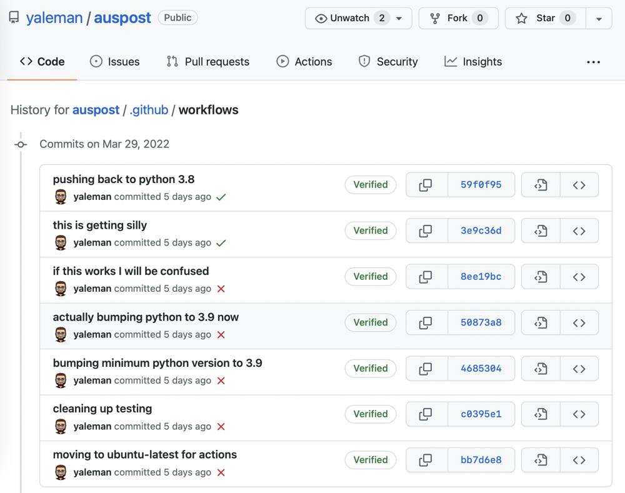The height and width of the screenshot is (493, 625).
Task: Browse repository at commit bb7d6e8
Action: click(579, 461)
